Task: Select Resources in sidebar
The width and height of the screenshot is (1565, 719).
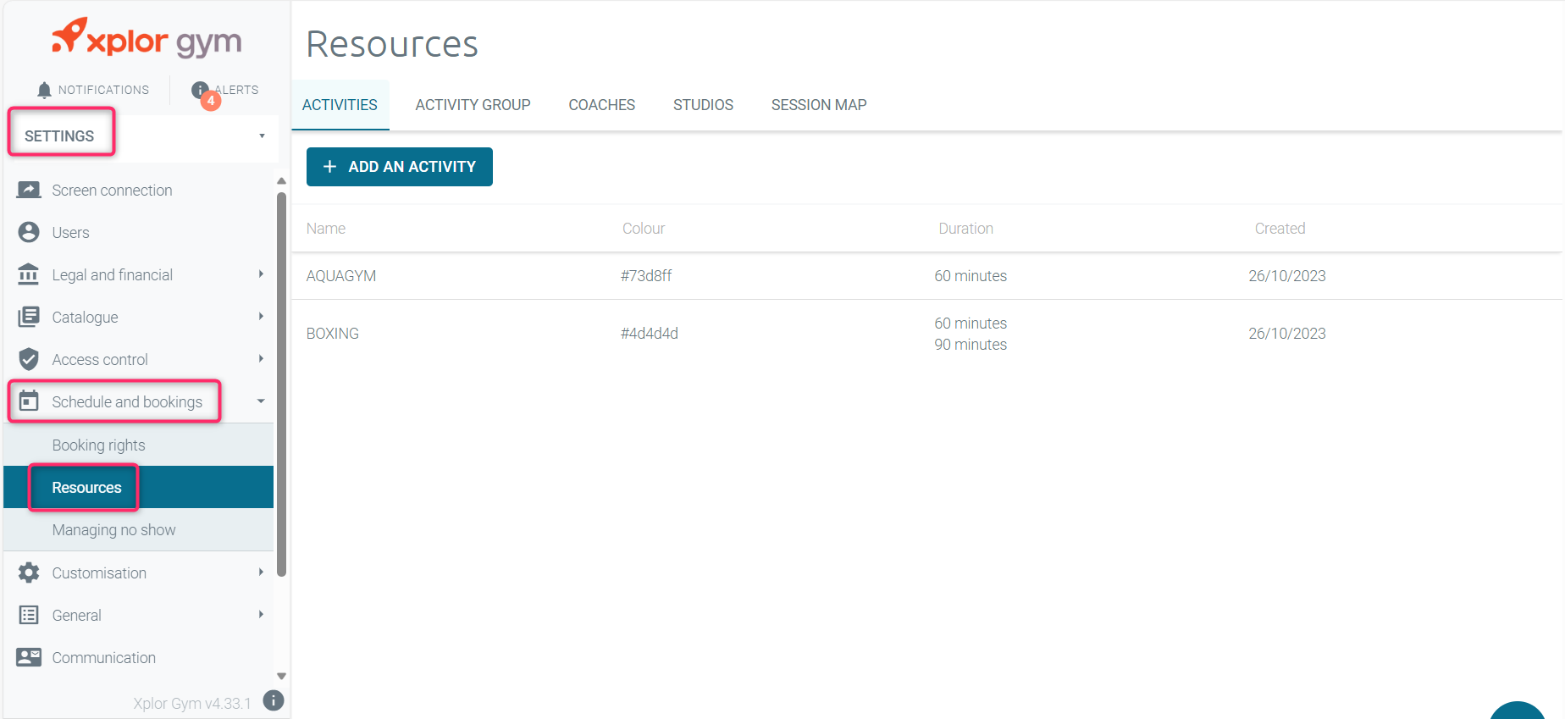Action: 139,487
